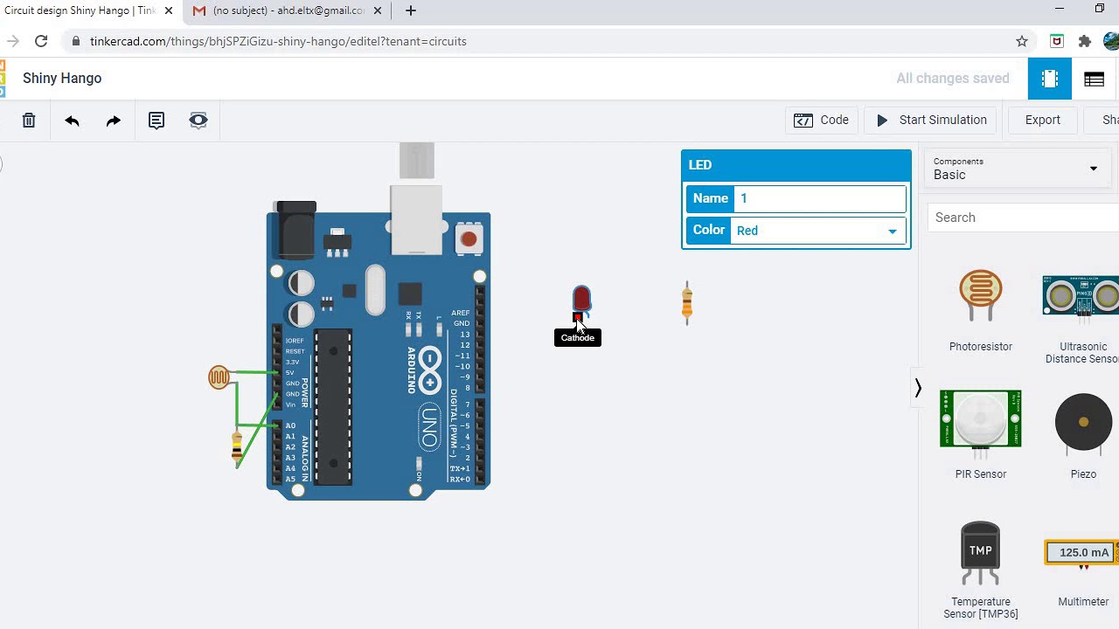The height and width of the screenshot is (629, 1119).
Task: Reload the page
Action: tap(41, 41)
